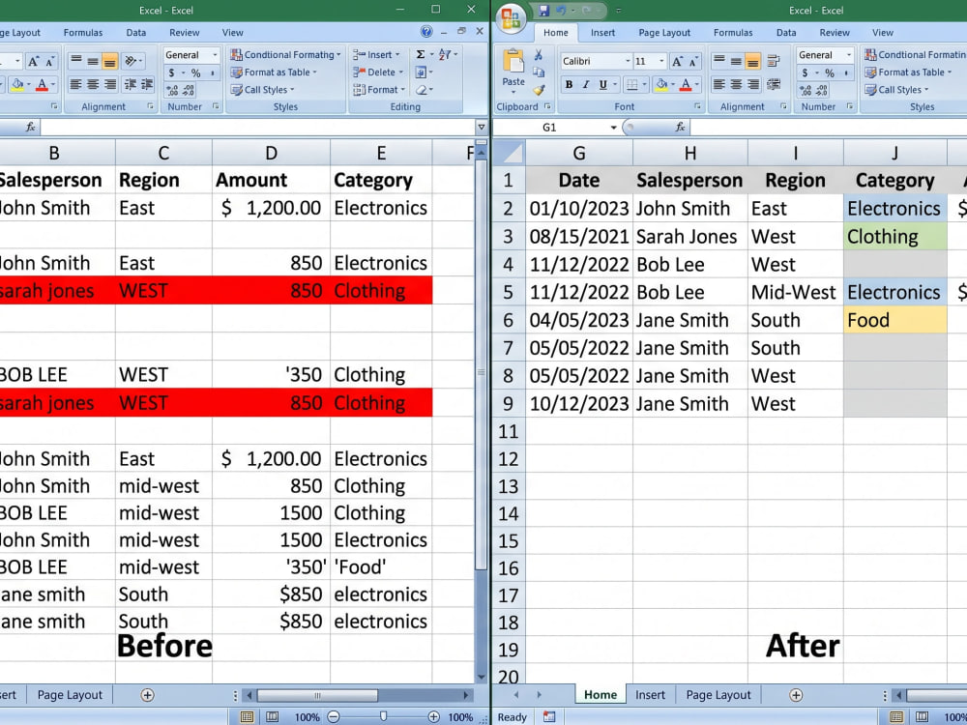Viewport: 967px width, 725px height.
Task: Open the font size 11 dropdown
Action: [x=661, y=61]
